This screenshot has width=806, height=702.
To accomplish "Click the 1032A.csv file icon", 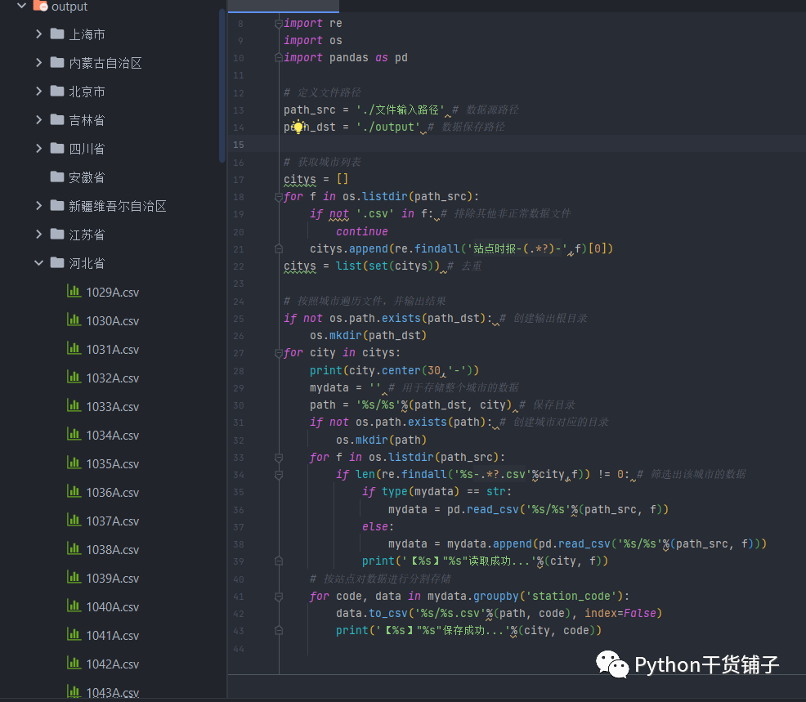I will 74,378.
